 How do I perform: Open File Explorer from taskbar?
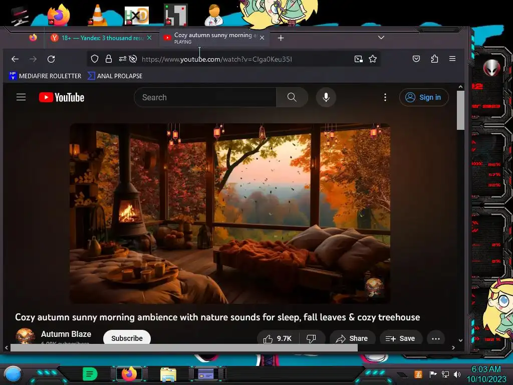(x=168, y=374)
